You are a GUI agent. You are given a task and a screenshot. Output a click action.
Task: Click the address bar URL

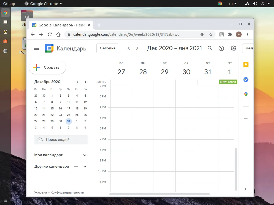126,34
